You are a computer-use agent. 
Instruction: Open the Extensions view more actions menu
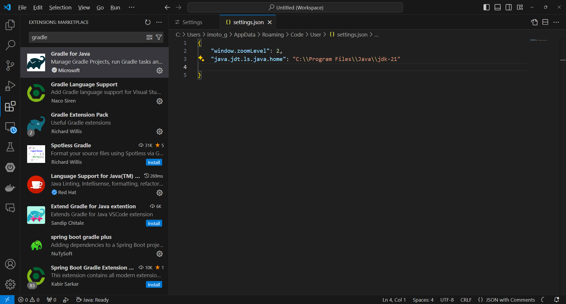coord(159,22)
